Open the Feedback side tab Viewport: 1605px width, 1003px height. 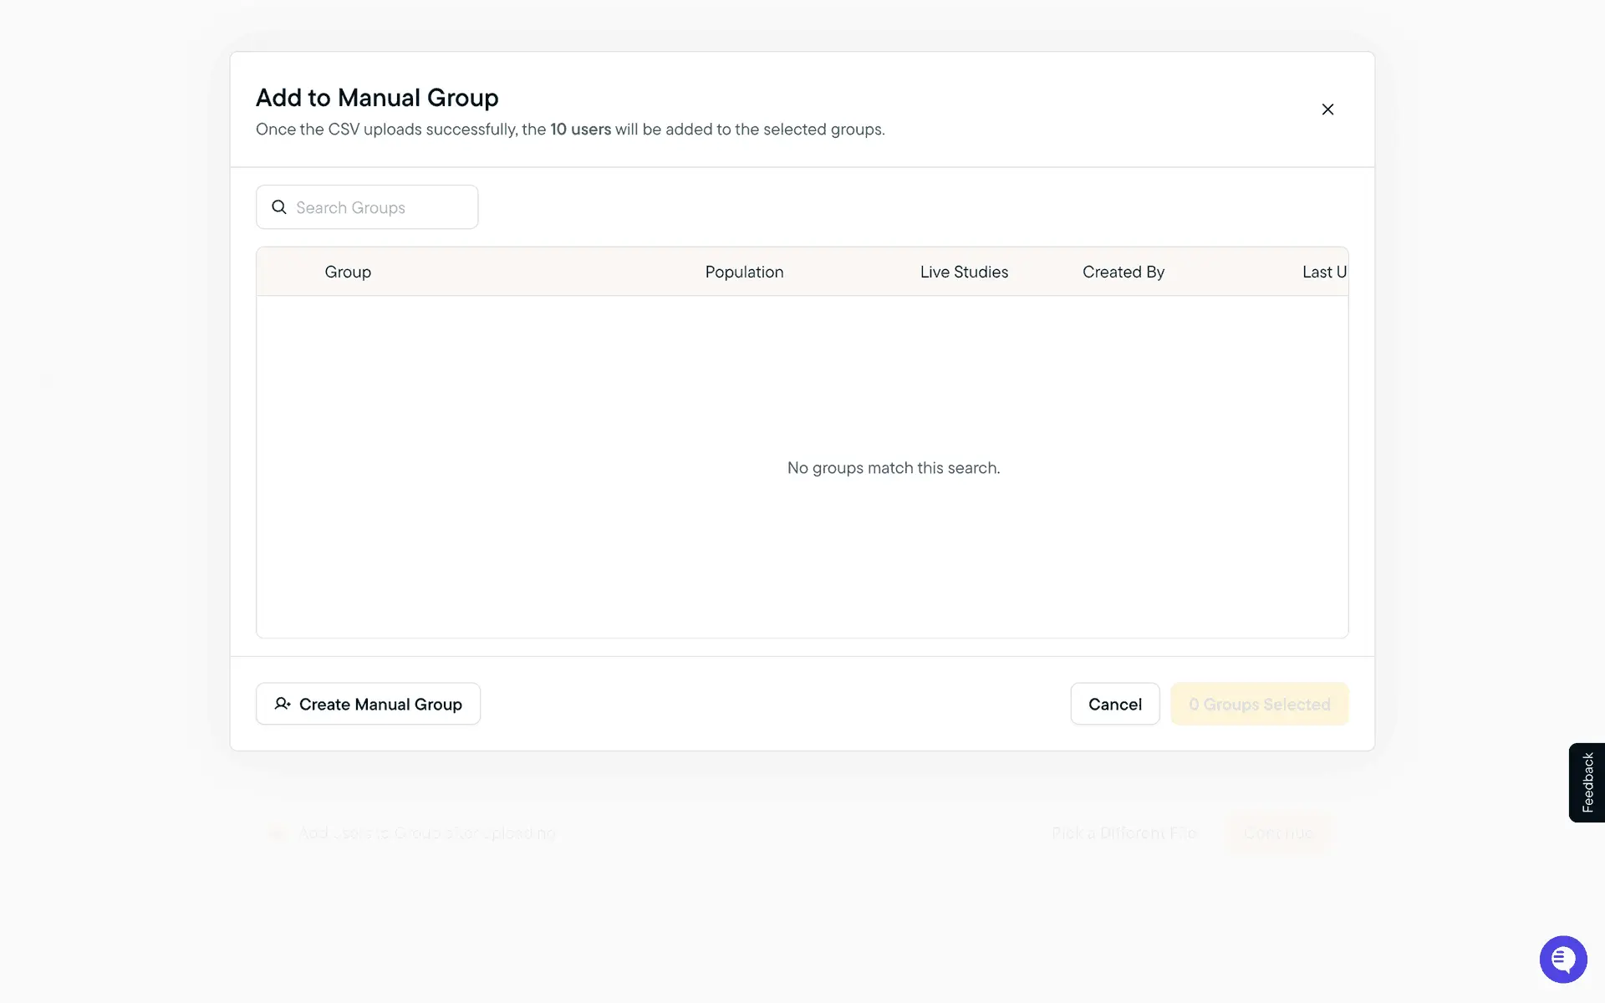[x=1587, y=782]
